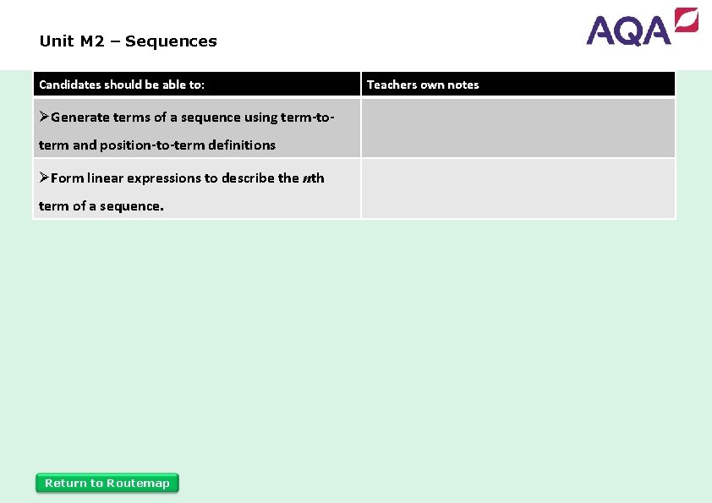Screen dimensions: 712x503
Task: Select the Candidates should be able to header
Action: [122, 85]
